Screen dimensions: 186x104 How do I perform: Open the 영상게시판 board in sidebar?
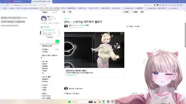(x=46, y=96)
